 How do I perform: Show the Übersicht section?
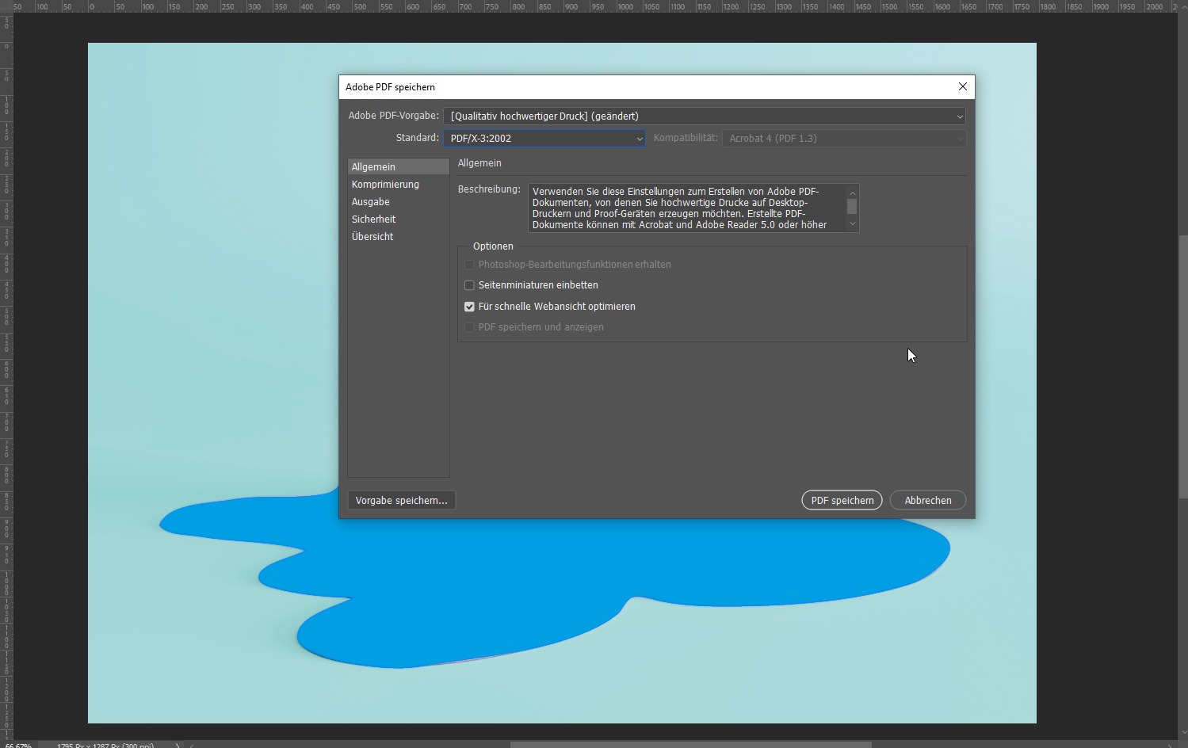coord(372,237)
